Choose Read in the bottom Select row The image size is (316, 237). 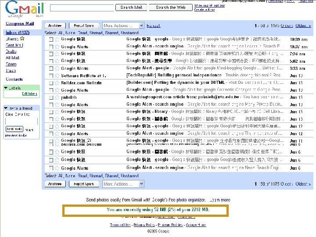(x=83, y=176)
